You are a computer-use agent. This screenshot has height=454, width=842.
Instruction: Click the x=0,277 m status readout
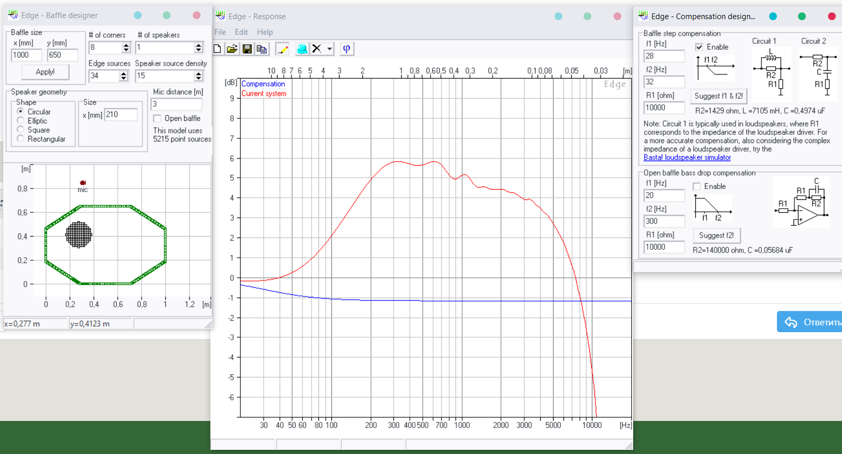pos(22,324)
